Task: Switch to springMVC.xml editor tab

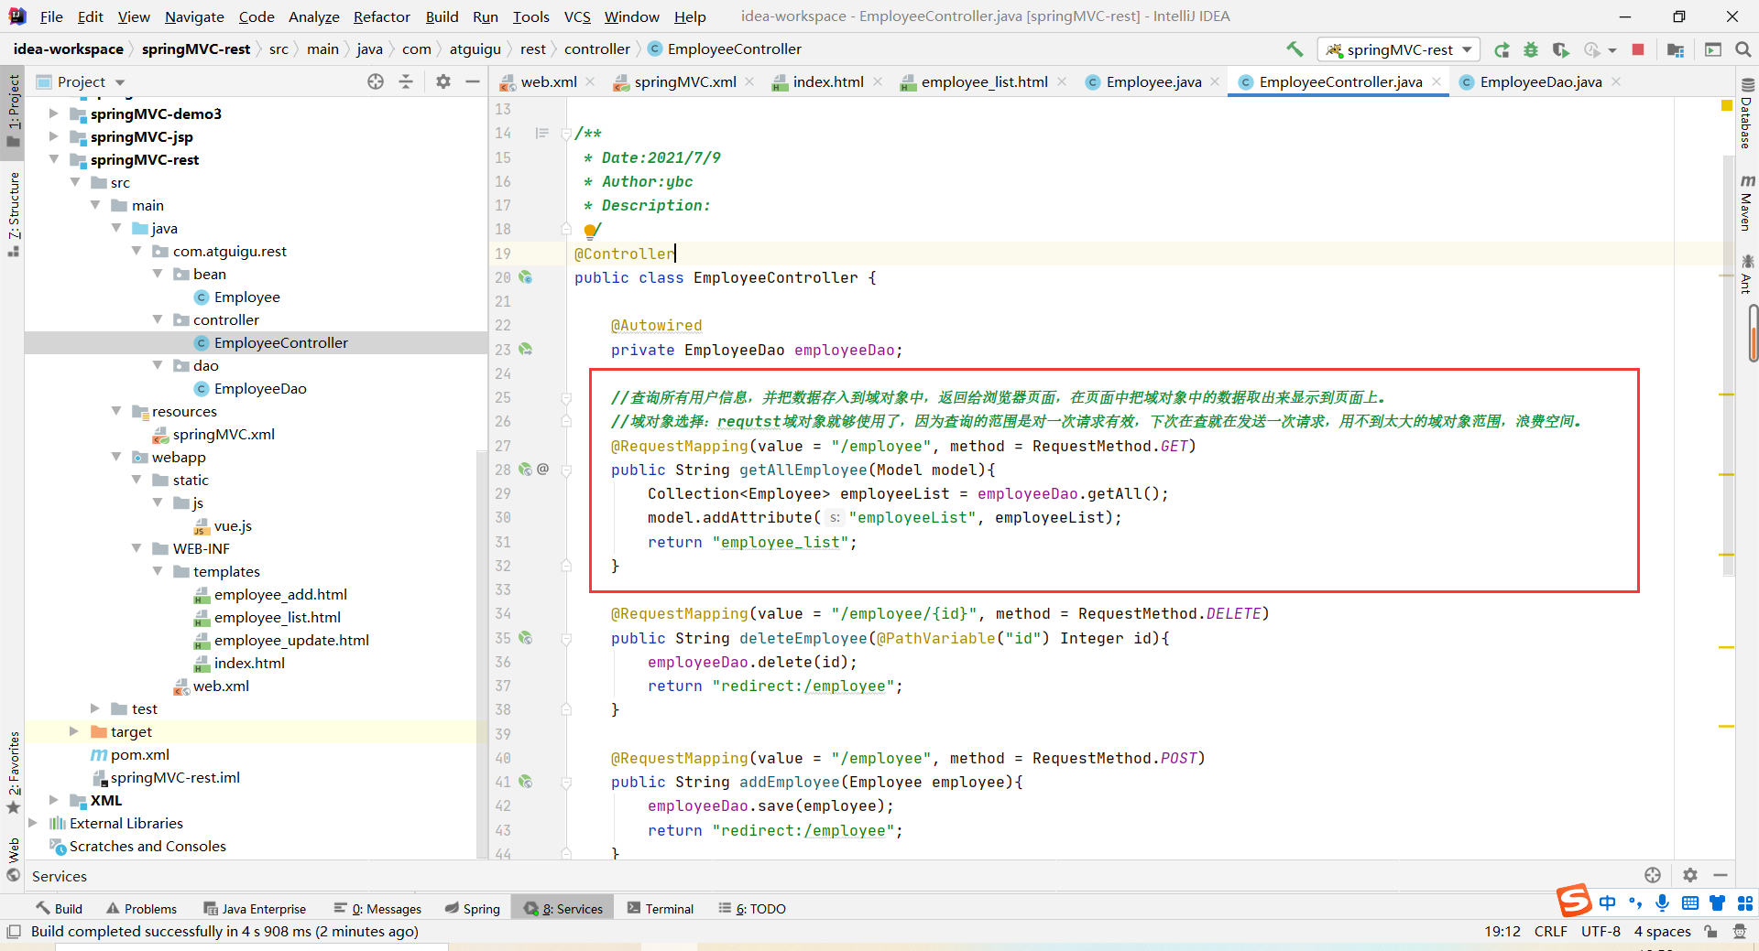Action: [x=684, y=81]
